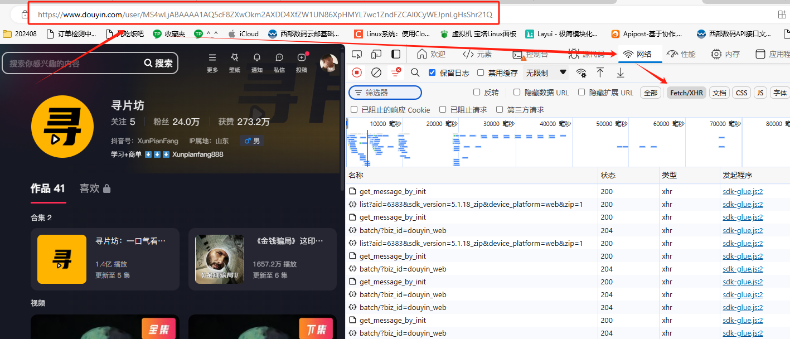The width and height of the screenshot is (790, 339).
Task: Switch to the 元素 elements tab
Action: pyautogui.click(x=477, y=54)
